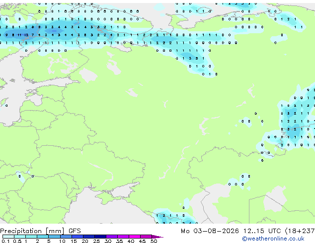
Task: Click the '20' legend scale label
Action: (x=85, y=241)
